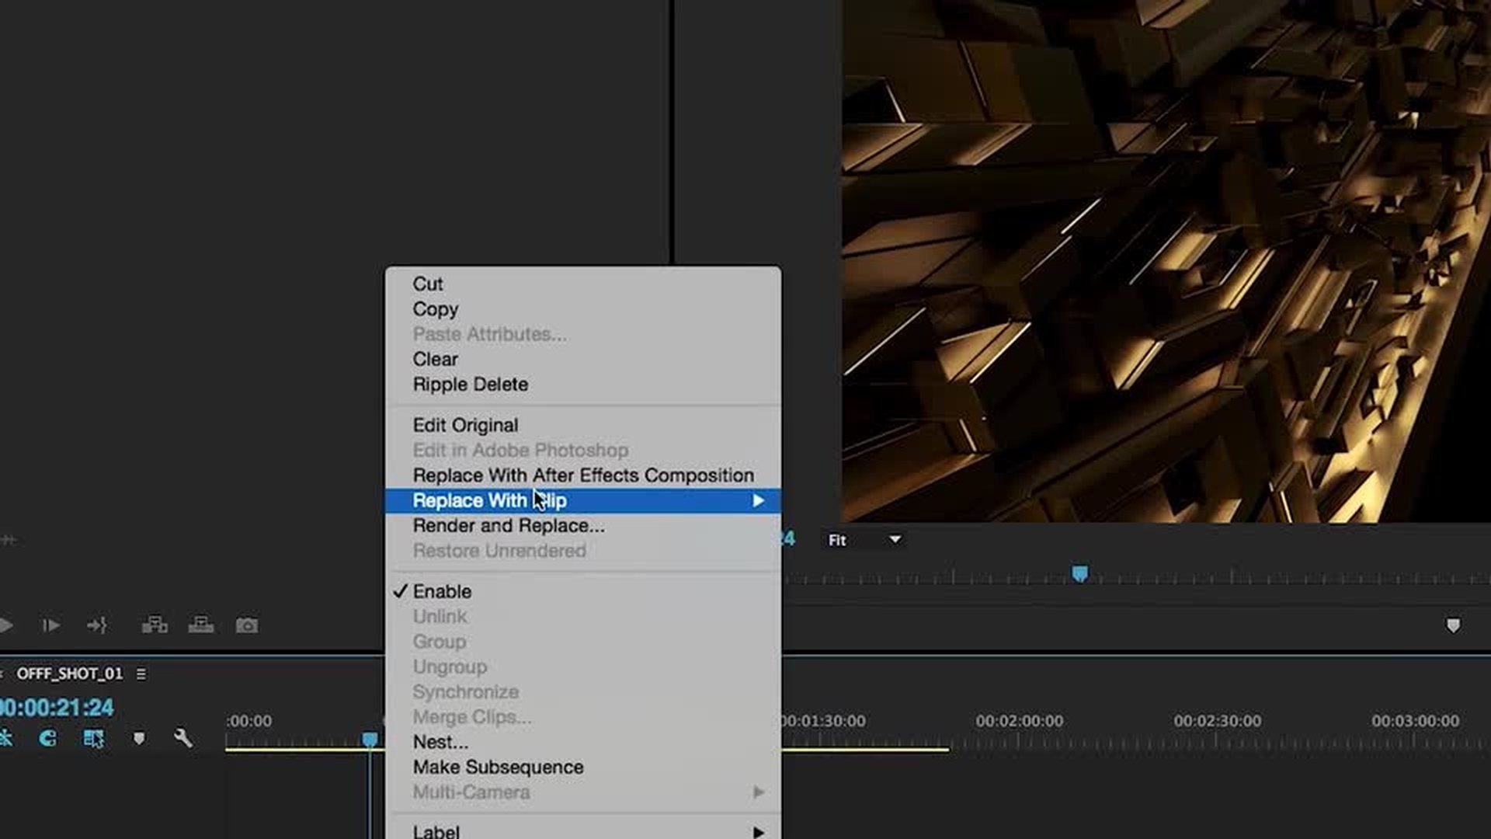The image size is (1491, 839).
Task: Open Timeline Display Settings wrench
Action: tap(183, 738)
